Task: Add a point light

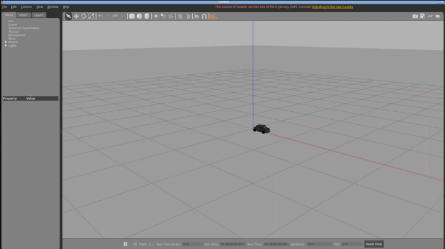Action: 156,16
